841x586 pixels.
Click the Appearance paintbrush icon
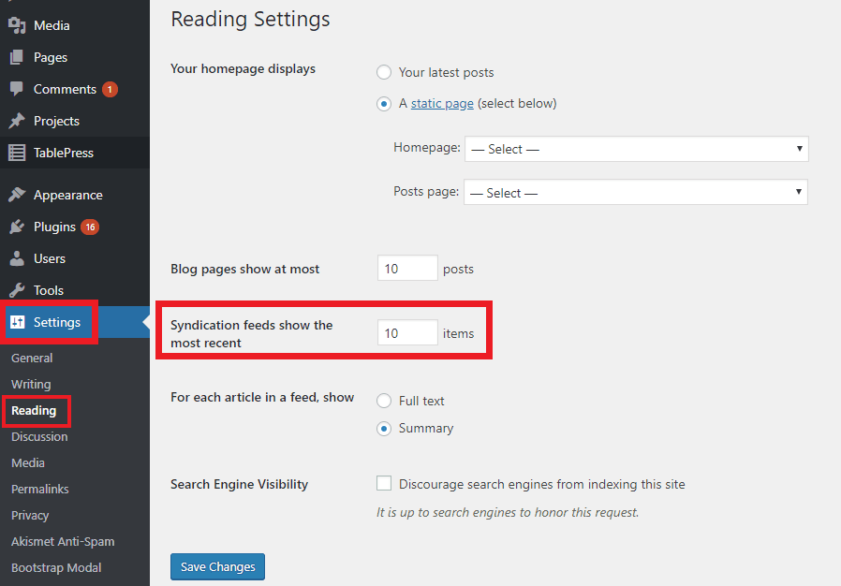click(x=17, y=195)
